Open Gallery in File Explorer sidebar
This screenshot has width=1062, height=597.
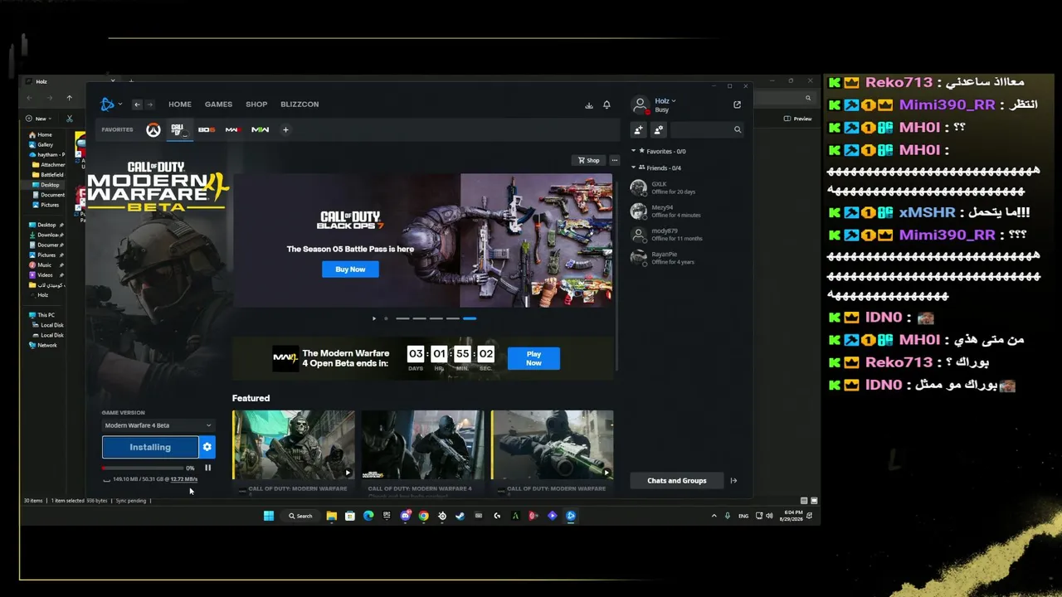point(41,145)
